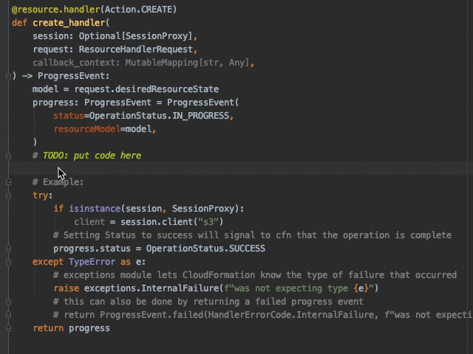Click 'Optional[SessionProxy]' type annotation
The image size is (473, 354).
tap(135, 36)
